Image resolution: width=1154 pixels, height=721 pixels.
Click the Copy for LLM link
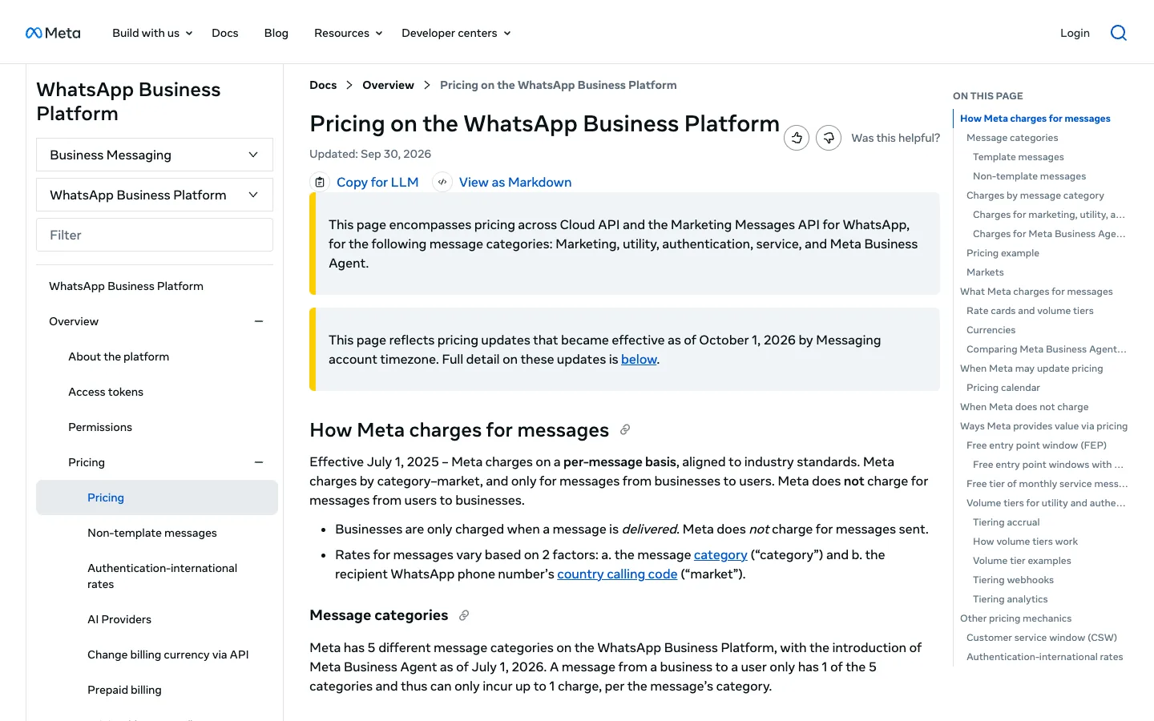[377, 182]
